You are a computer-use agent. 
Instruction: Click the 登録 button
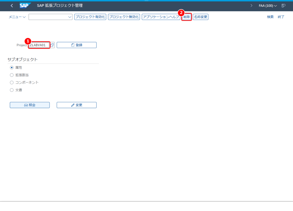pos(77,45)
